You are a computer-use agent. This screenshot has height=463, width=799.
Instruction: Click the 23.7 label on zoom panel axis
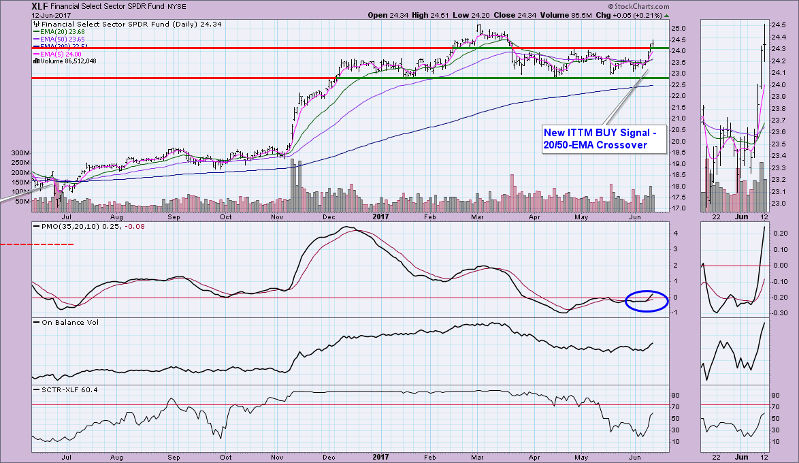coord(778,120)
